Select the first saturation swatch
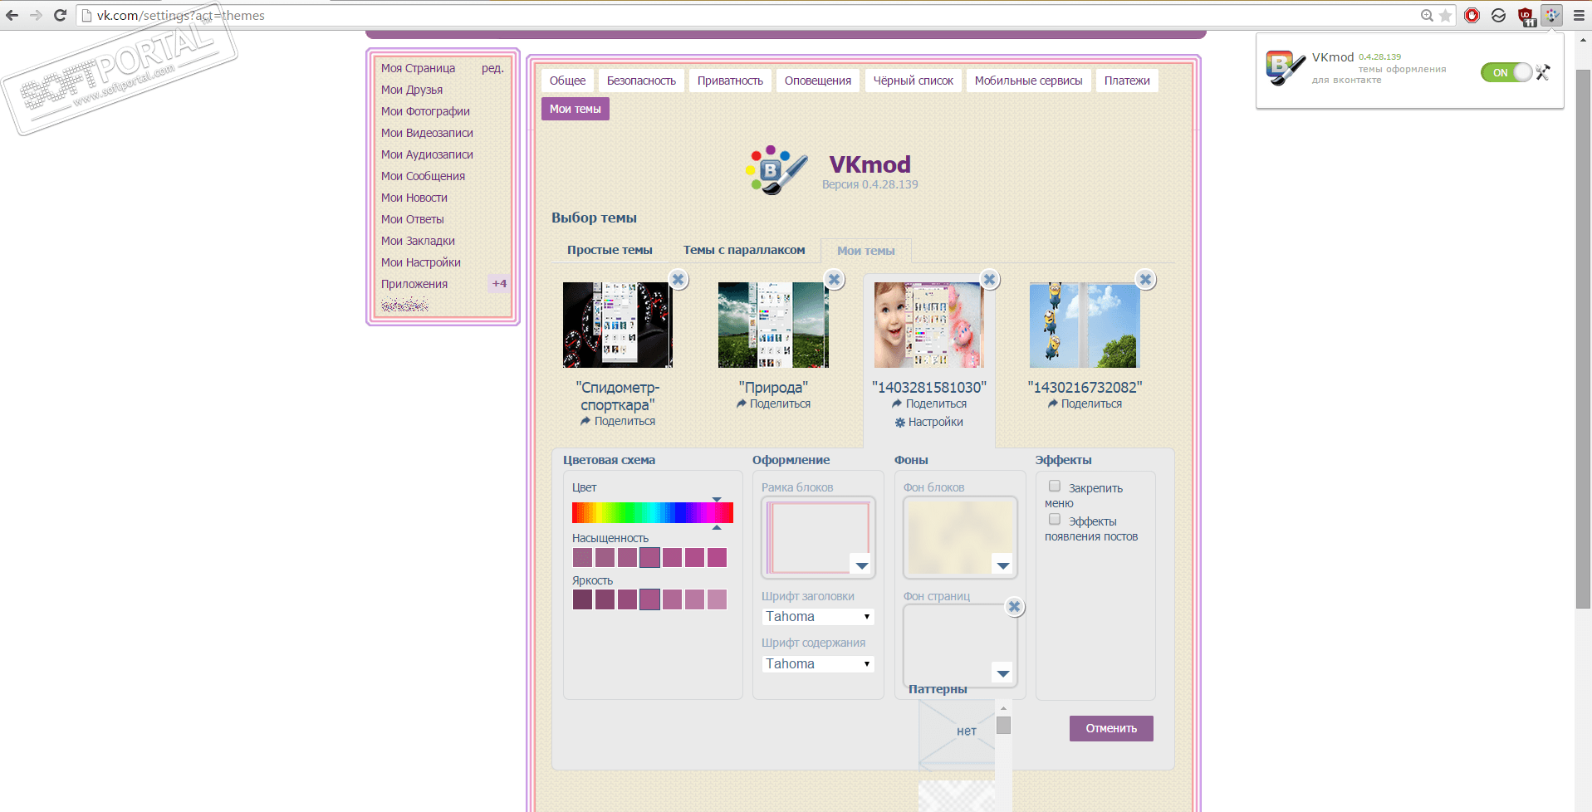This screenshot has height=812, width=1592. (x=583, y=557)
